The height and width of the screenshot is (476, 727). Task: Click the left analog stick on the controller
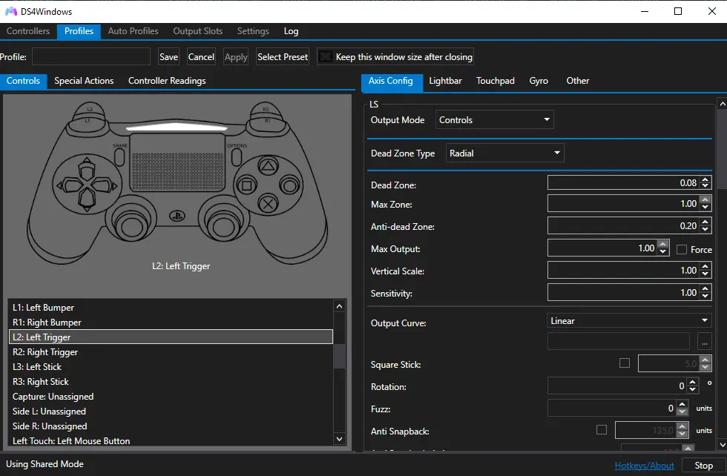coord(131,225)
